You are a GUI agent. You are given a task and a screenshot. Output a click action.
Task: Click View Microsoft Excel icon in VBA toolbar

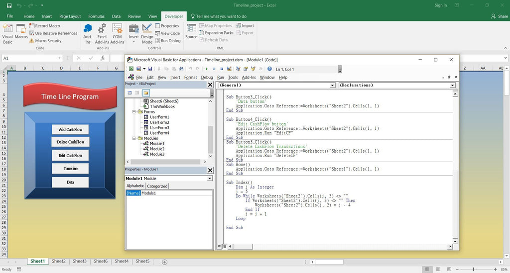point(131,69)
